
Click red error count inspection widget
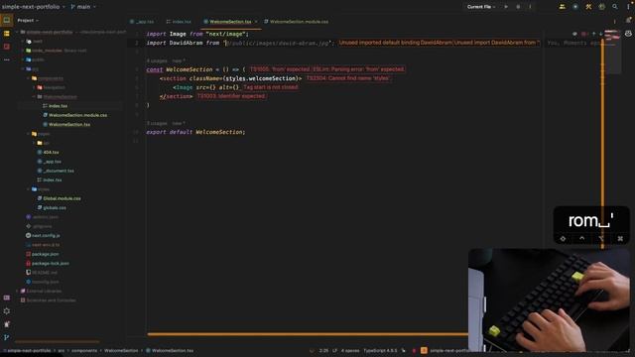pyautogui.click(x=584, y=34)
